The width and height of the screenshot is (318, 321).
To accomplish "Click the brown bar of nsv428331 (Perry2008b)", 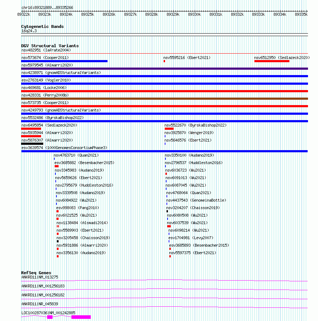I will tap(164, 99).
